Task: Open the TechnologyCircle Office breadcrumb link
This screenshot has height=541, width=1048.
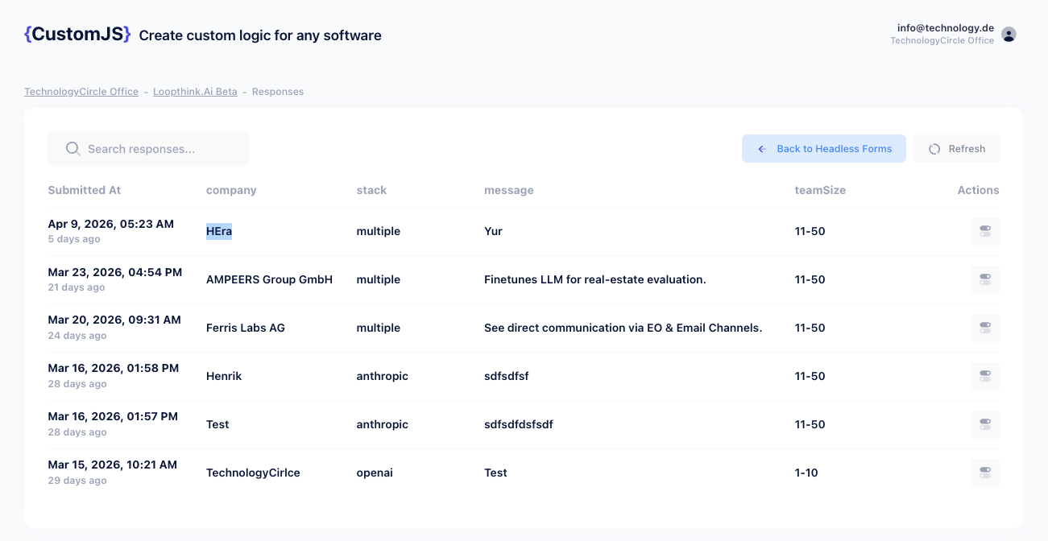Action: click(81, 91)
